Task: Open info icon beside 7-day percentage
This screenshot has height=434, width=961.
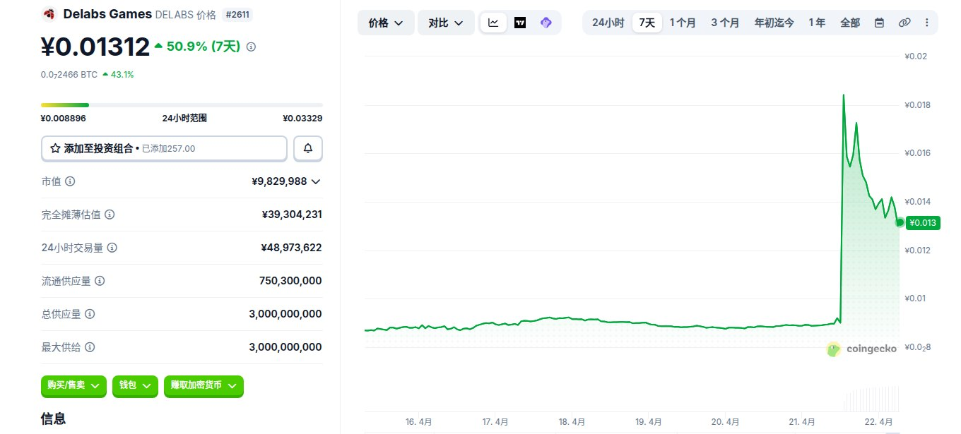Action: (x=252, y=47)
